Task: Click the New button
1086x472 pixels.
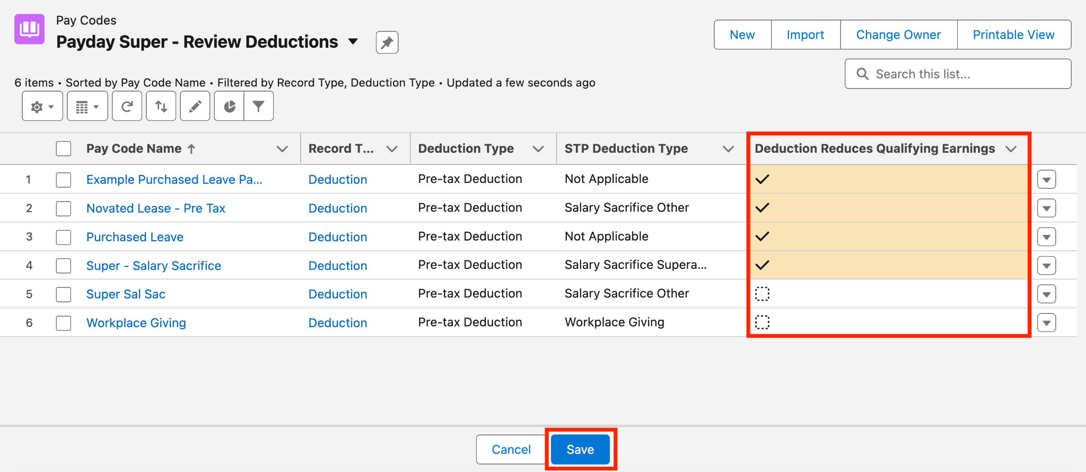Action: point(742,35)
